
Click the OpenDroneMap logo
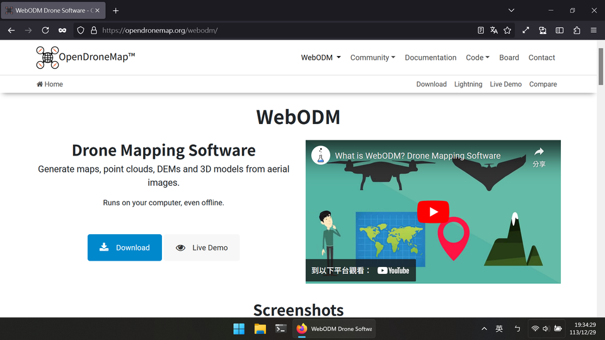(86, 57)
